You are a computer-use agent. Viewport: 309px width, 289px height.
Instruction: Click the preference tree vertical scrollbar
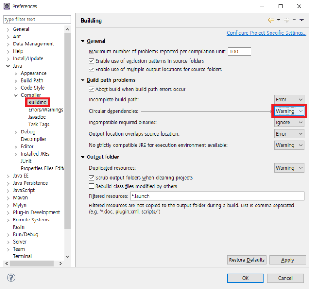pos(68,125)
